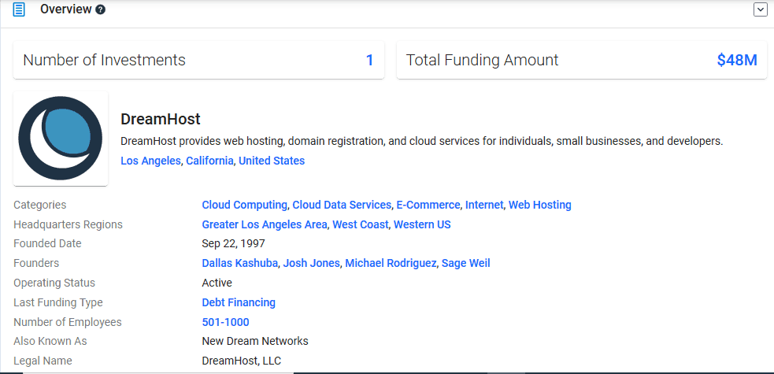View founder Josh Jones's profile
Image resolution: width=774 pixels, height=374 pixels.
coord(312,264)
